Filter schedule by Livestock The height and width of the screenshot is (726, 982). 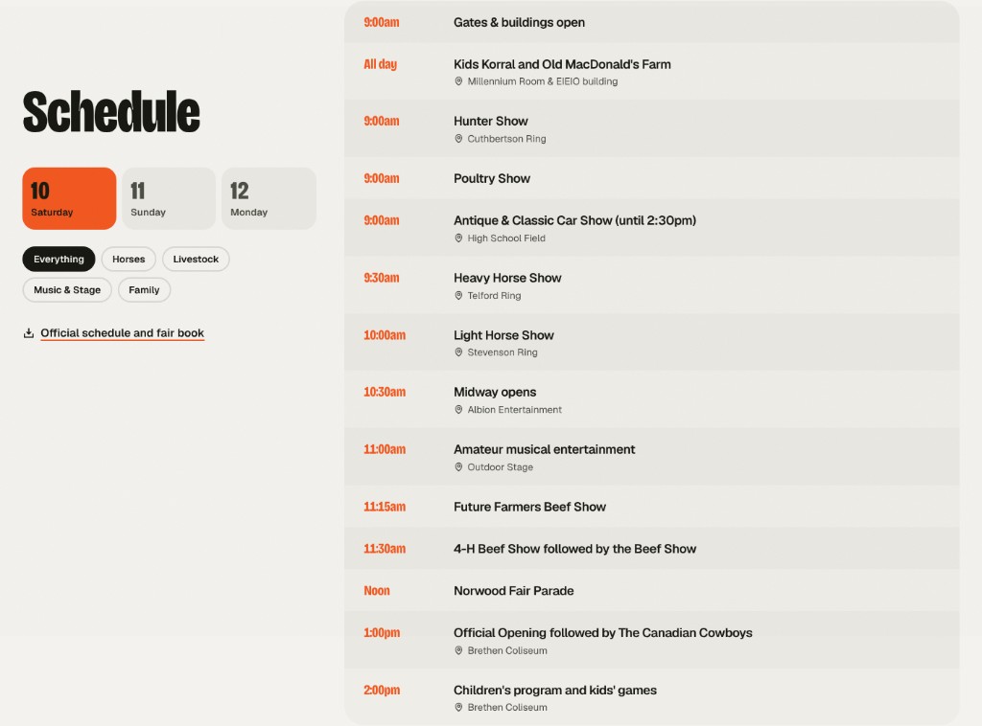[196, 259]
